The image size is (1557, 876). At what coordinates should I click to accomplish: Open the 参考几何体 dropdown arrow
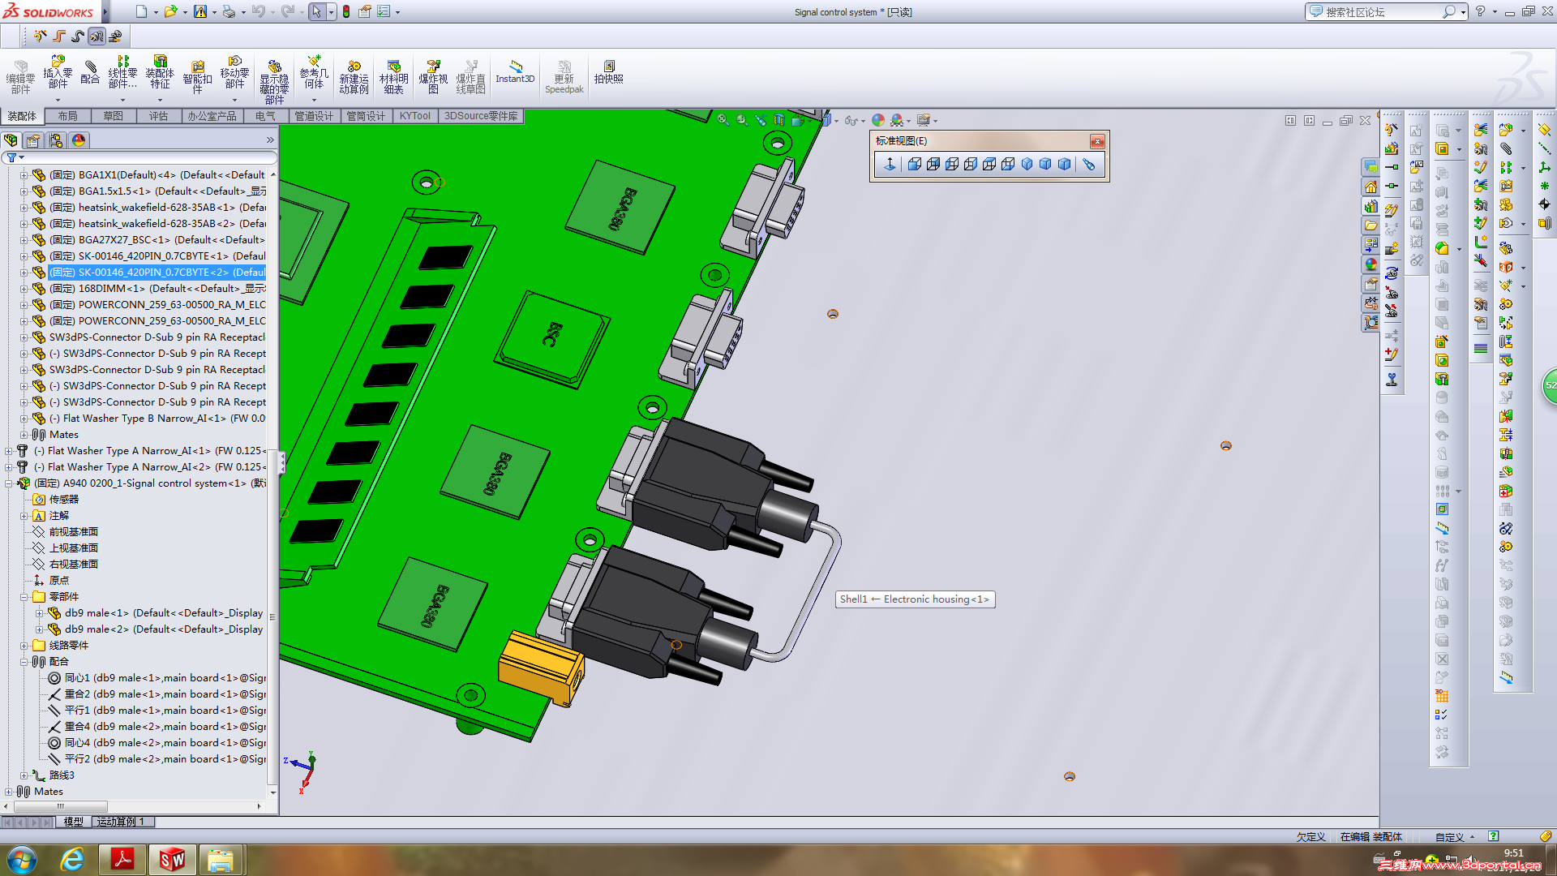pyautogui.click(x=314, y=101)
